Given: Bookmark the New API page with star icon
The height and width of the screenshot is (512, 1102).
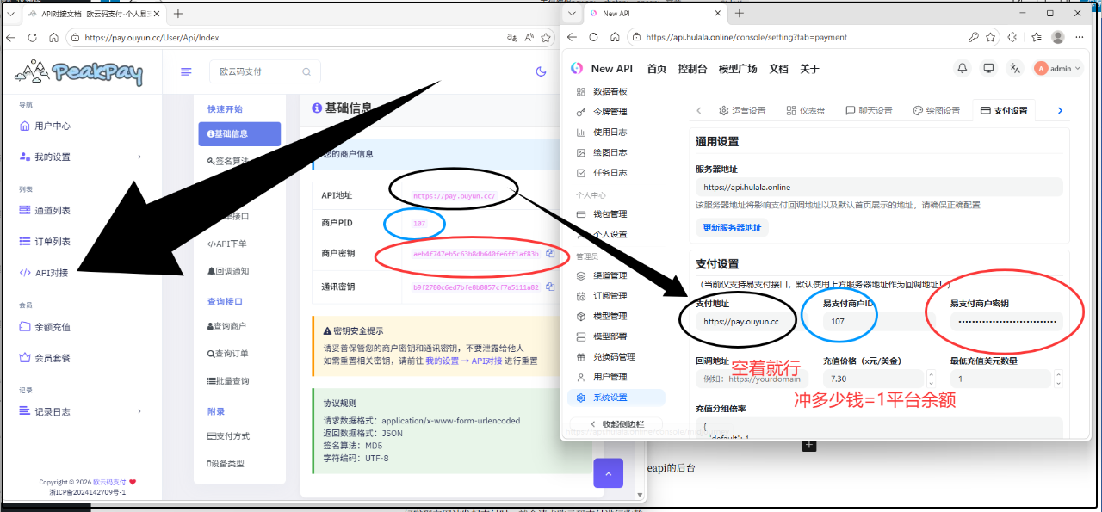Looking at the screenshot, I should [992, 38].
